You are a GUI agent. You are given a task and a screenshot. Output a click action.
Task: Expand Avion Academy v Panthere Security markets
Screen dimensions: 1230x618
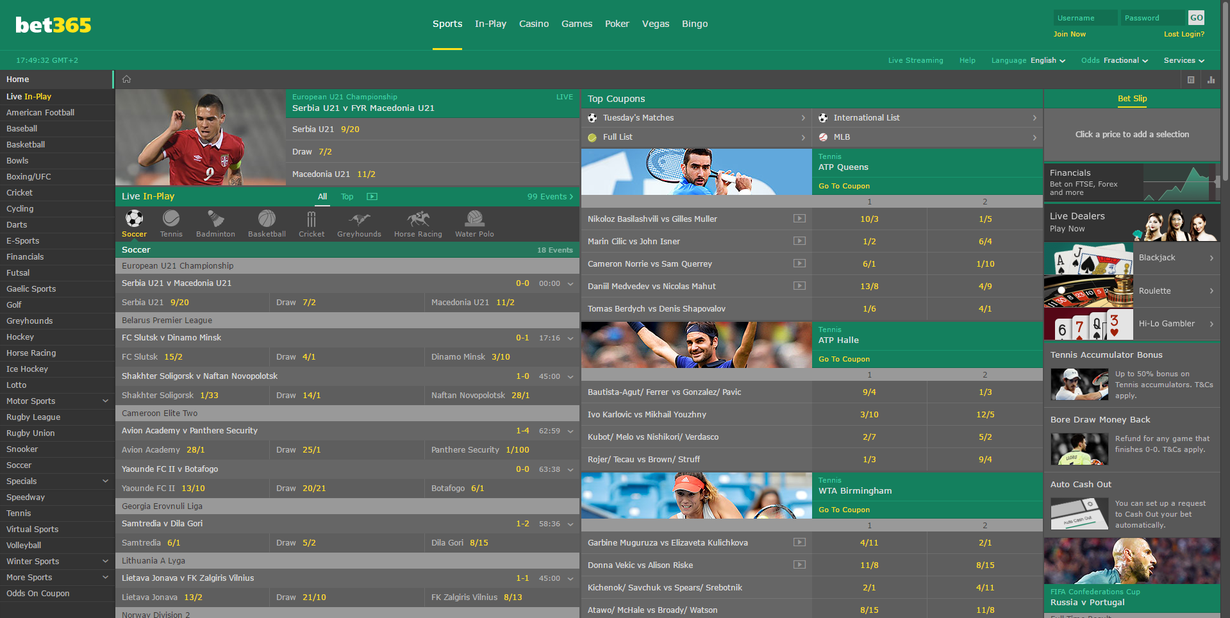[x=570, y=431]
